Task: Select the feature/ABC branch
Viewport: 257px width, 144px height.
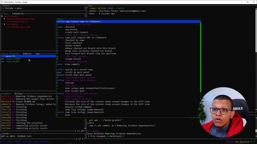Action: click(x=12, y=62)
